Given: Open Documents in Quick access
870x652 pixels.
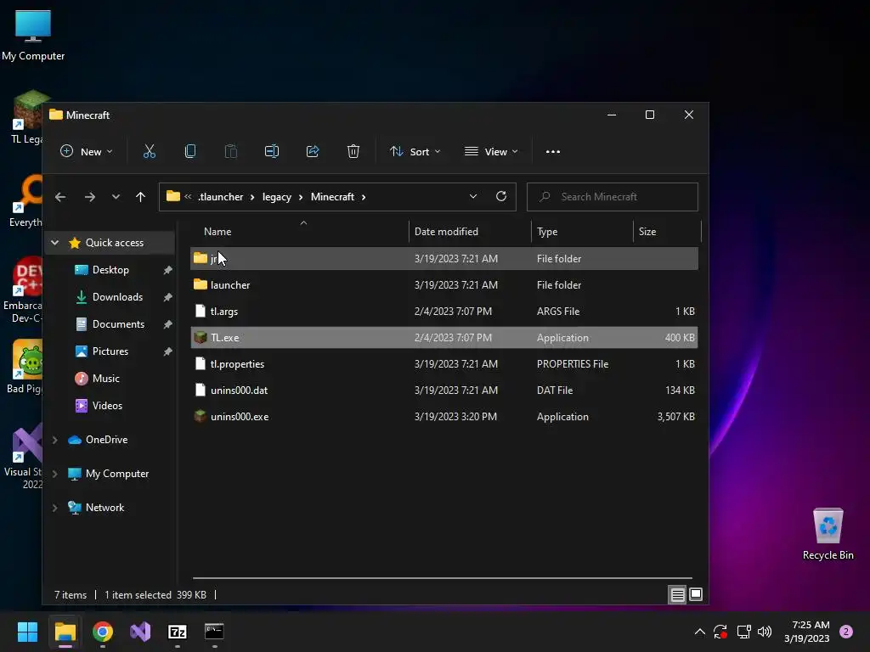Looking at the screenshot, I should [118, 324].
